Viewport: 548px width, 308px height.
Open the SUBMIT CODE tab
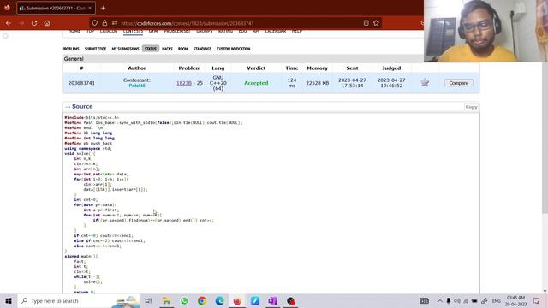pyautogui.click(x=95, y=49)
